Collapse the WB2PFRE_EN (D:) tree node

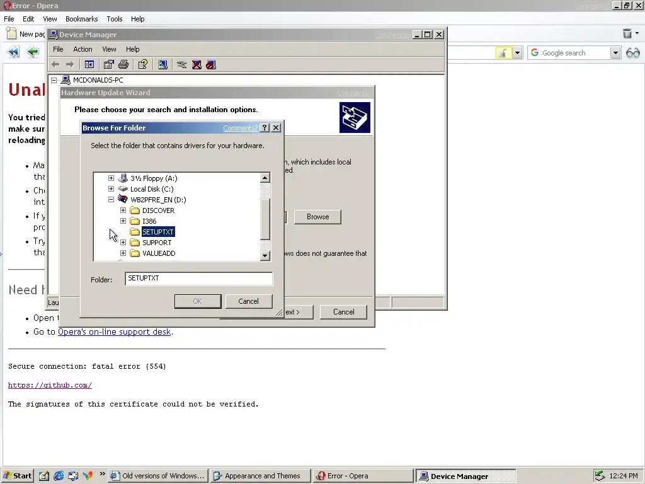pyautogui.click(x=111, y=200)
